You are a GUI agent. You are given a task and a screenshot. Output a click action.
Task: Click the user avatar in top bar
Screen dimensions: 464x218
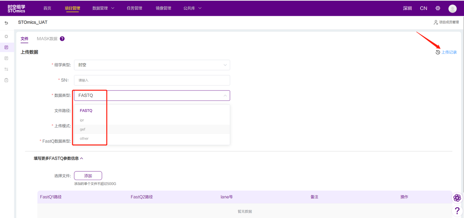point(452,8)
